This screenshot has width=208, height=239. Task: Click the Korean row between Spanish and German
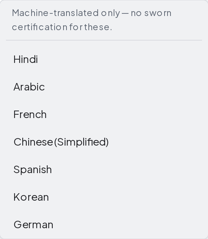104,197
